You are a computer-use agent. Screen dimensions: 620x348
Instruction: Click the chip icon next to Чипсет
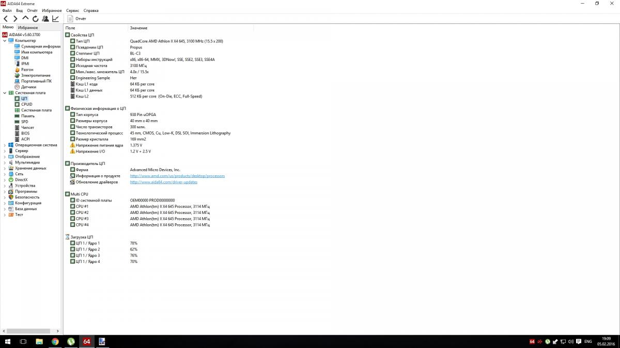point(17,127)
